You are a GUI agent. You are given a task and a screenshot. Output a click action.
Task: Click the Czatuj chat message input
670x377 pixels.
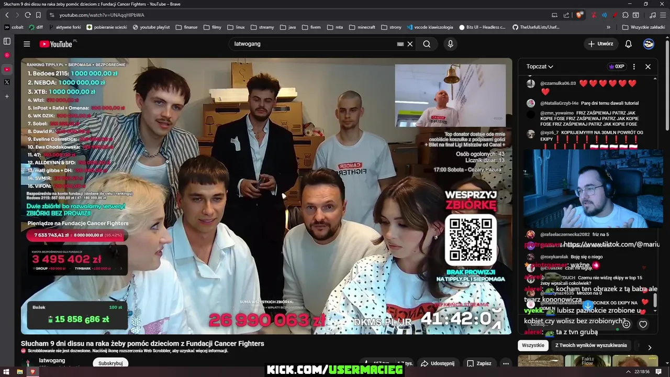point(571,324)
